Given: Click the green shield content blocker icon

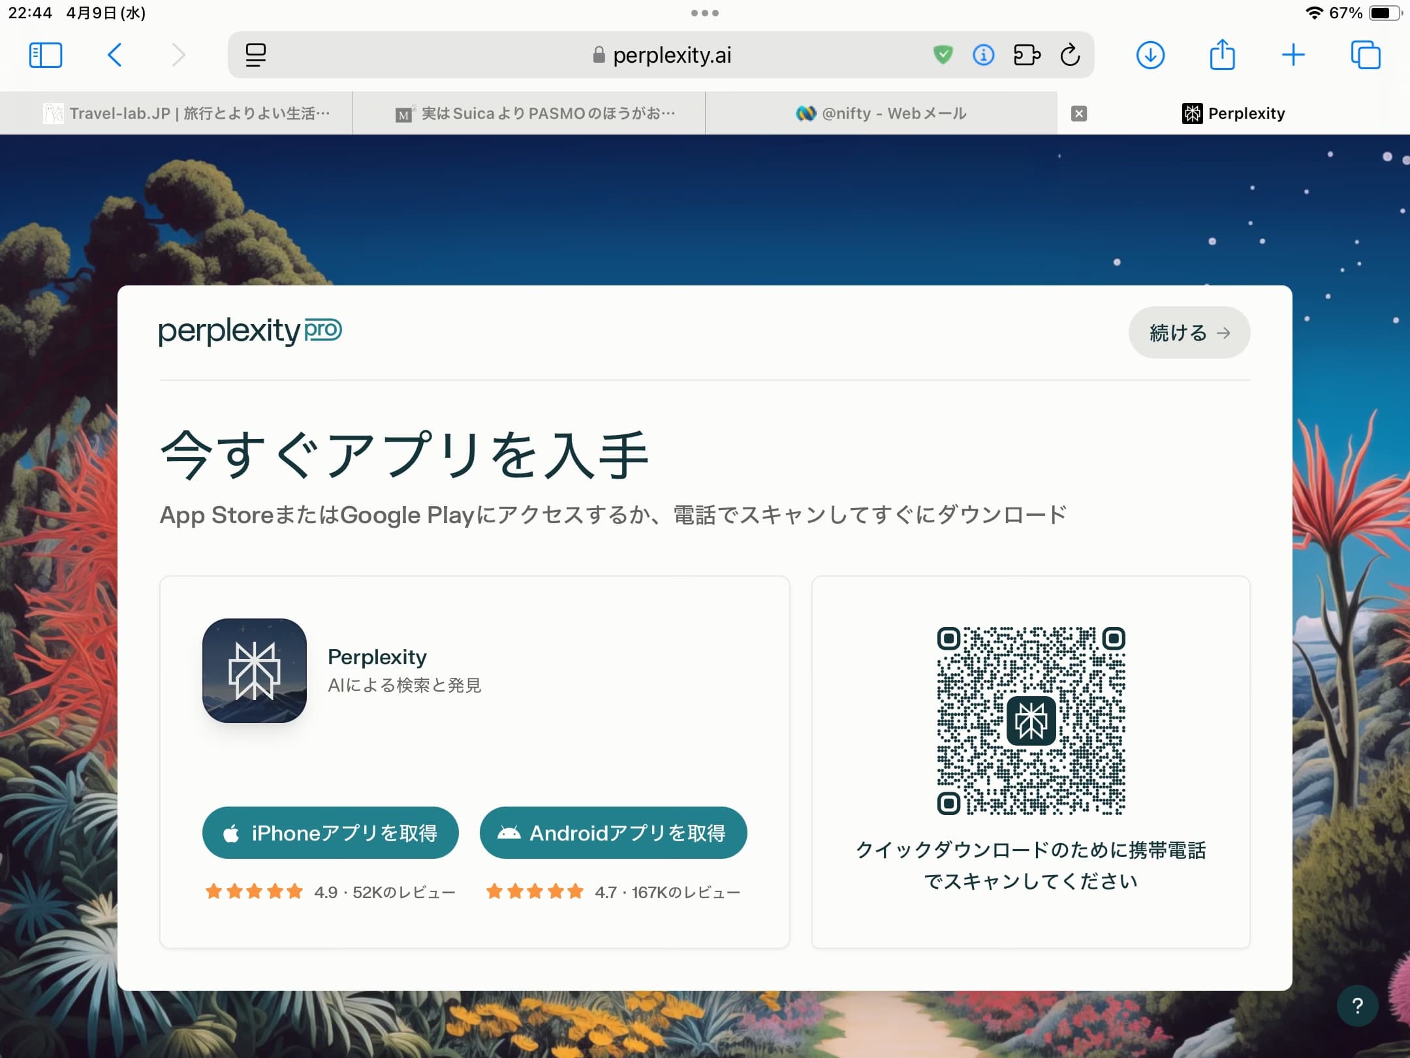Looking at the screenshot, I should pyautogui.click(x=943, y=55).
